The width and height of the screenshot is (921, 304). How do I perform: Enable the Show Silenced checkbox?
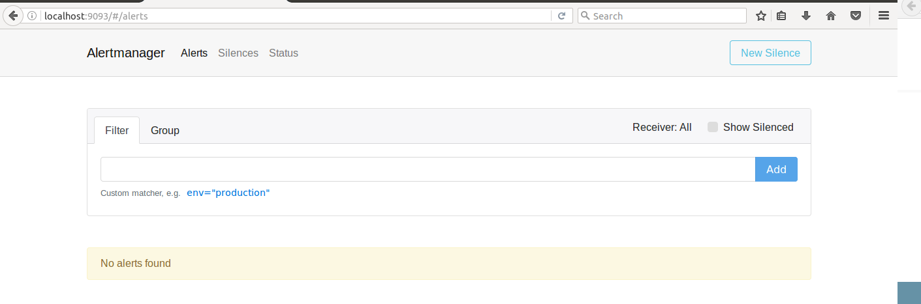coord(713,127)
